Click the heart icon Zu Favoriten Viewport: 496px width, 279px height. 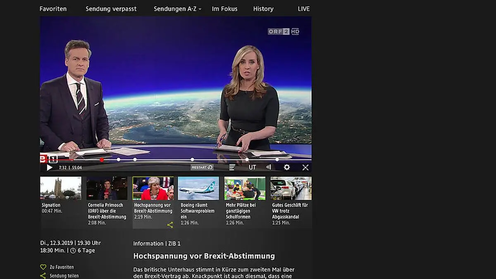[x=43, y=267]
